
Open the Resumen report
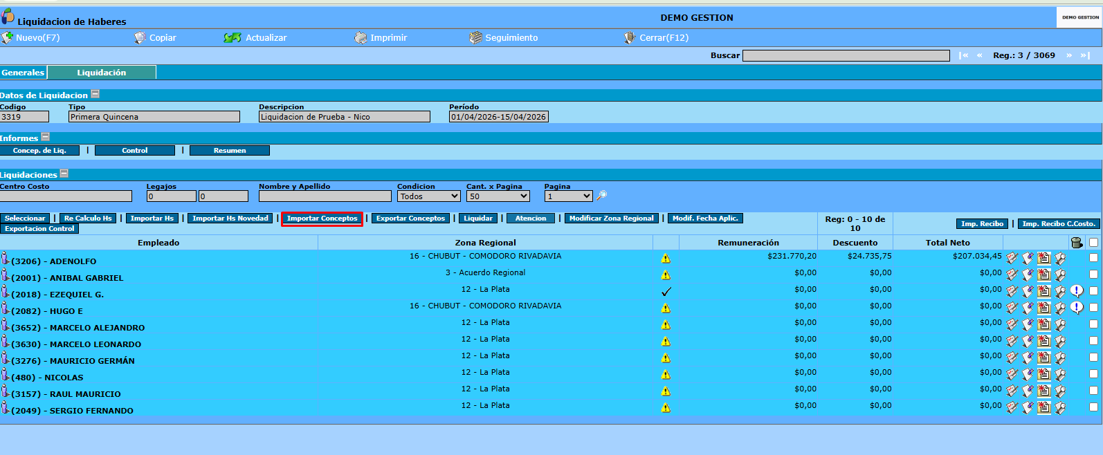click(230, 150)
